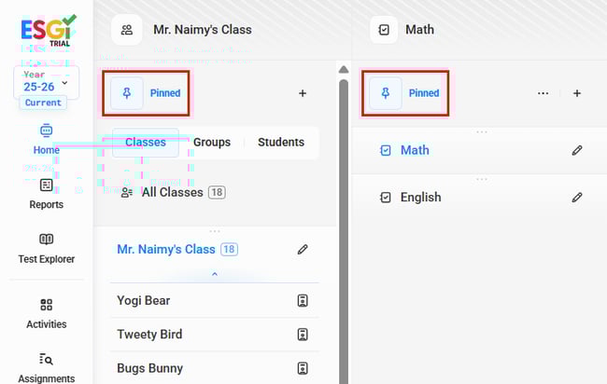Click the plus button in class panel
The width and height of the screenshot is (607, 384).
(302, 93)
